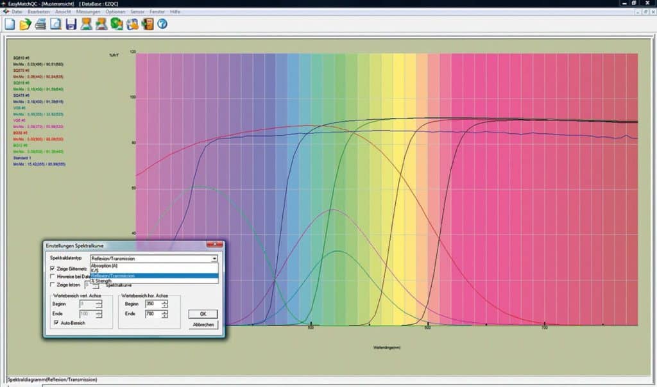Image resolution: width=657 pixels, height=387 pixels.
Task: Toggle the Auto-Bereich checkbox
Action: (x=56, y=323)
